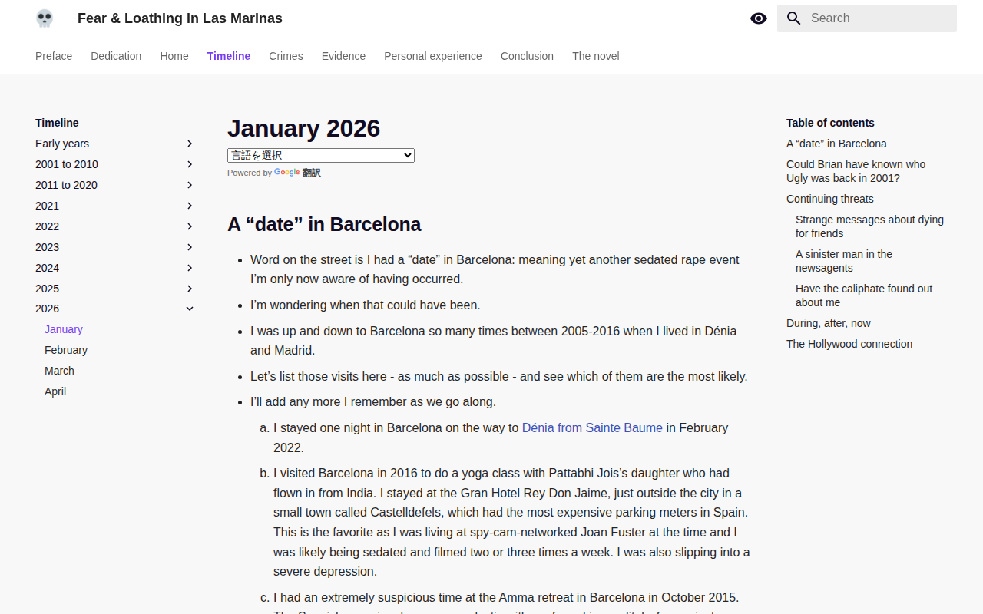Expand the 2024 chevron arrow
983x614 pixels.
(x=190, y=268)
